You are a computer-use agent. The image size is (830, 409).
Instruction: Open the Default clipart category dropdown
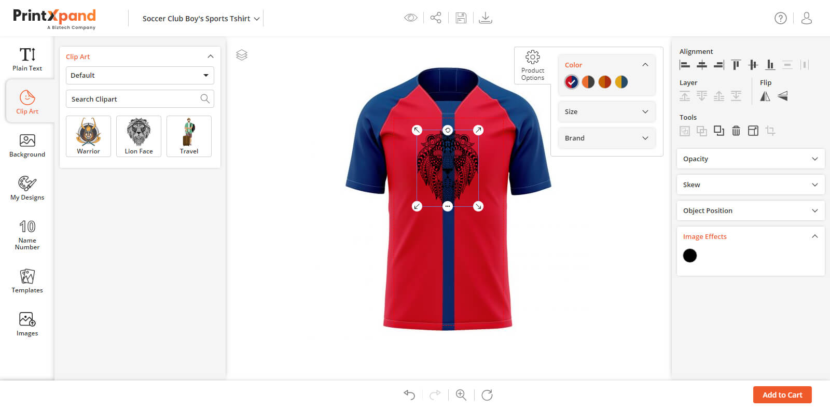(x=140, y=75)
